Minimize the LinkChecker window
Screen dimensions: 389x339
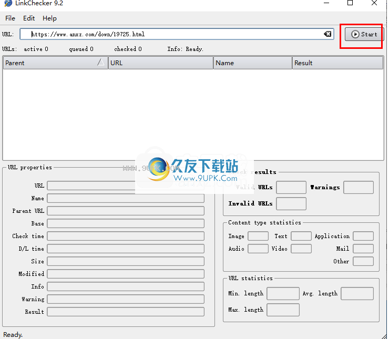pyautogui.click(x=326, y=3)
